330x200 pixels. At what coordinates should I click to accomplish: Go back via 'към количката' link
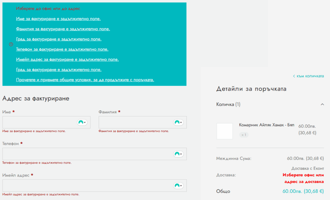coord(308,76)
